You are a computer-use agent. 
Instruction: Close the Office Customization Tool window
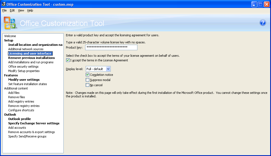coord(267,4)
